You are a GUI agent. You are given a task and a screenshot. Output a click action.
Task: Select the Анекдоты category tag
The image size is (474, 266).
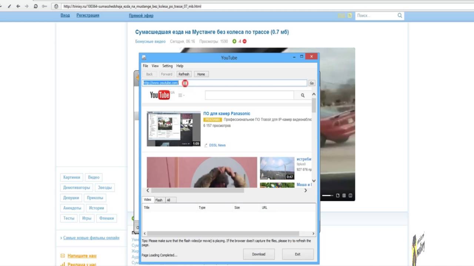[72, 208]
